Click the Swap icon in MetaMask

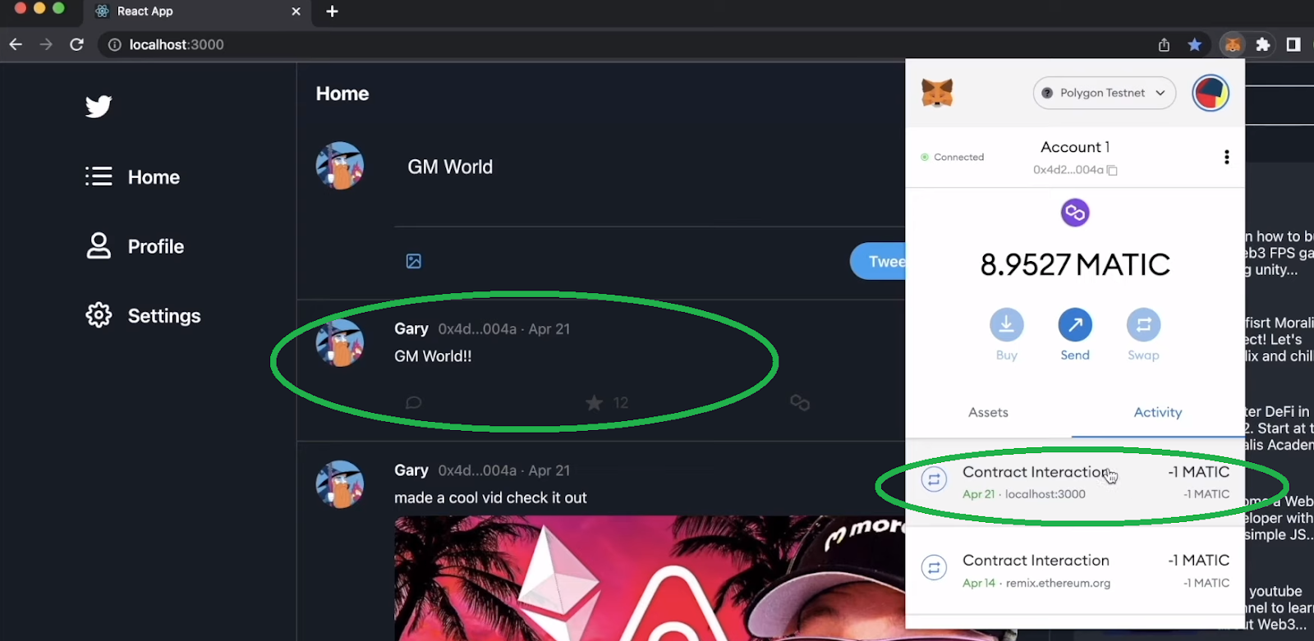pyautogui.click(x=1143, y=325)
